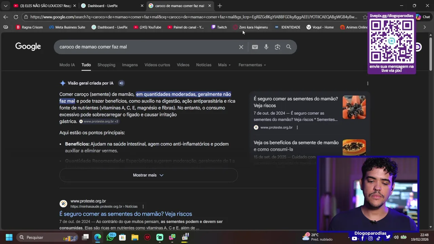Play the AI overview audio speaker icon
Image resolution: width=434 pixels, height=244 pixels.
coord(121,83)
